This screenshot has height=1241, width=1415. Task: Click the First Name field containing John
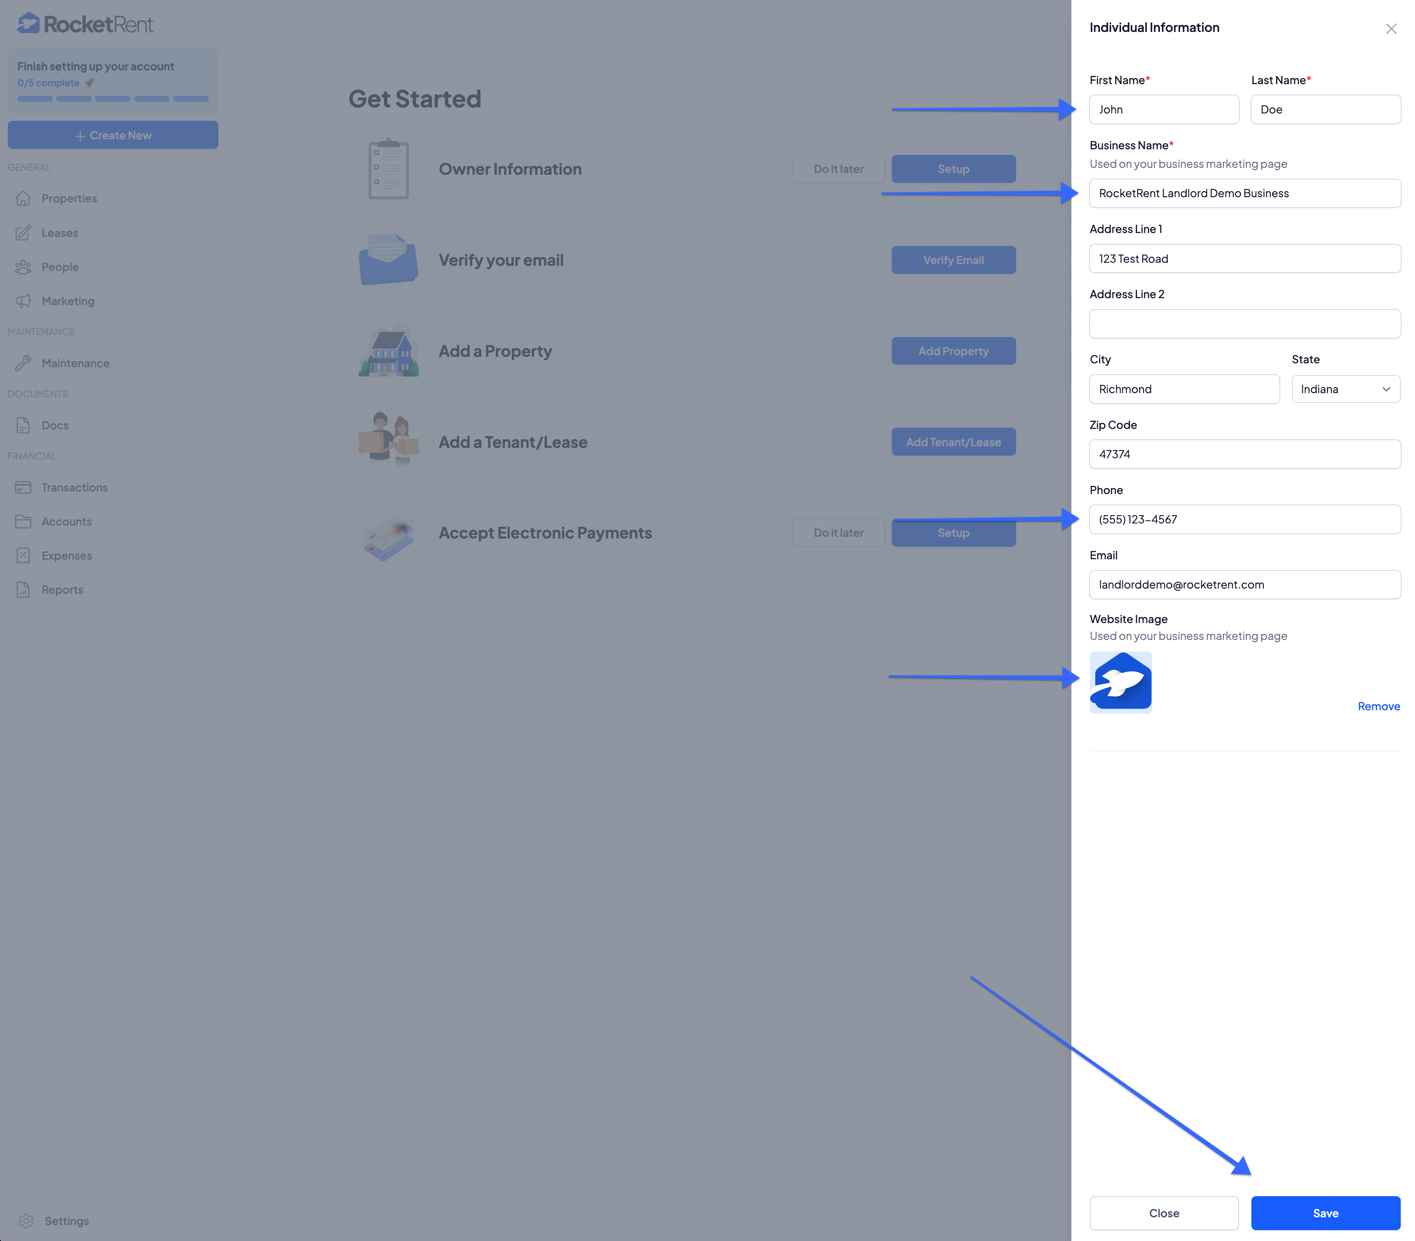point(1164,109)
